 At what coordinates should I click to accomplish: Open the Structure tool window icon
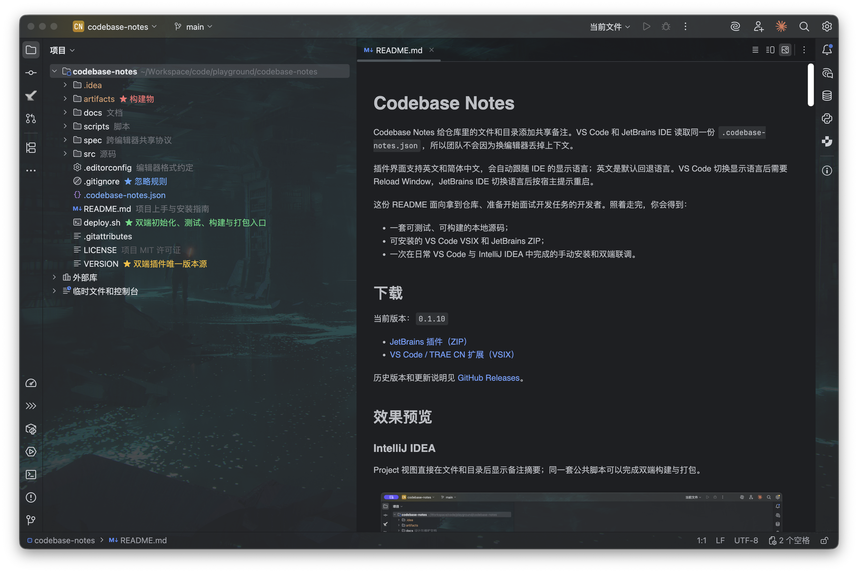click(x=31, y=148)
